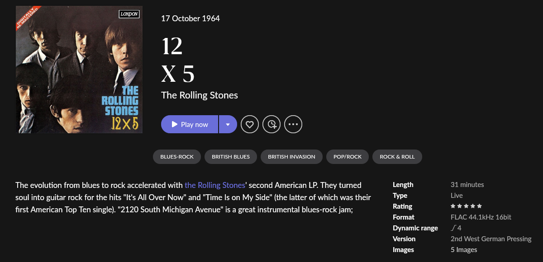543x262 pixels.
Task: Choose the ROCK & ROLL genre tag
Action: point(397,157)
